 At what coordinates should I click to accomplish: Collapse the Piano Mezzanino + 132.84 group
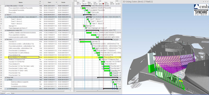pos(5,6)
